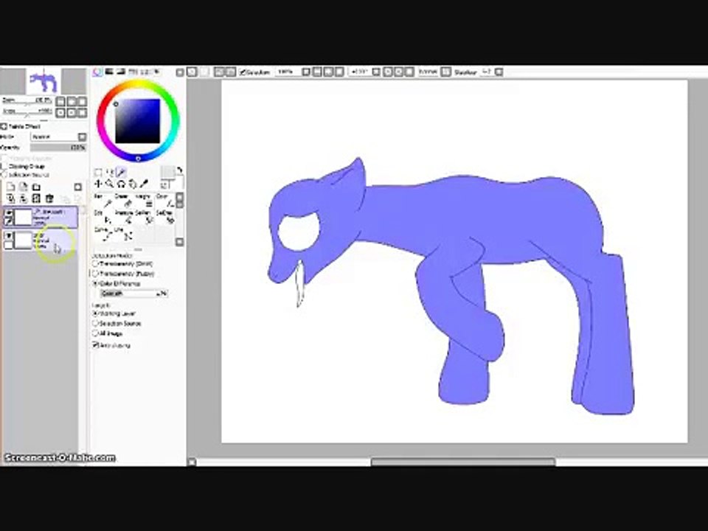Adjust the navigator Zoom slider

[27, 100]
